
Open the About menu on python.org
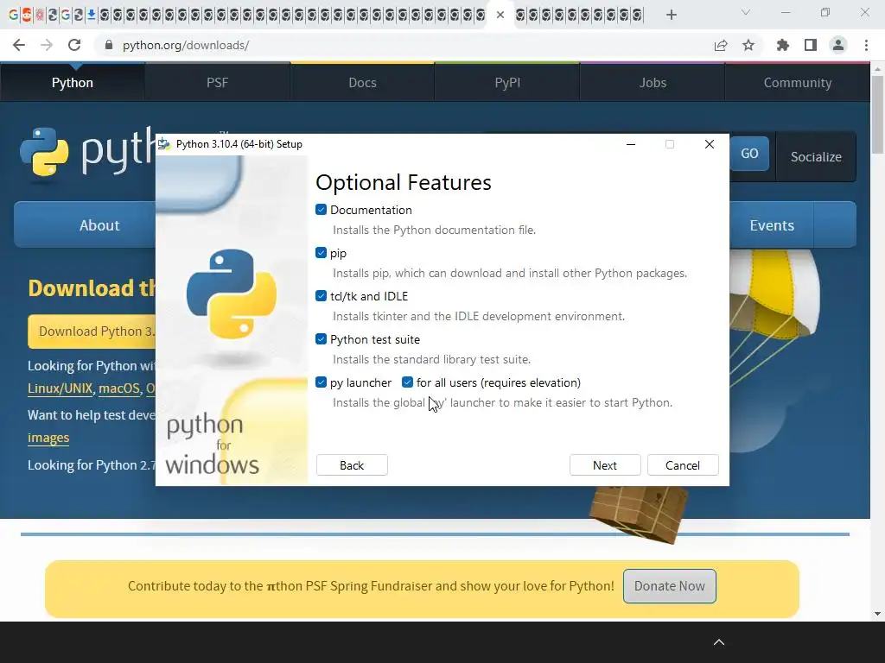click(x=99, y=225)
